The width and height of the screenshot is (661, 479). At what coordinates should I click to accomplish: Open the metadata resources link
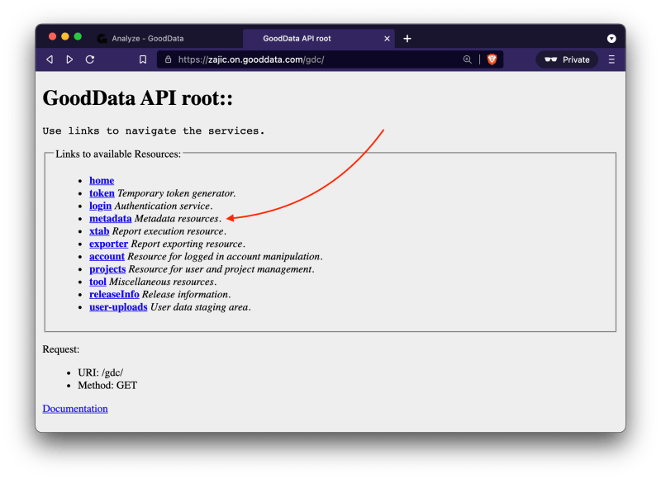(x=110, y=218)
